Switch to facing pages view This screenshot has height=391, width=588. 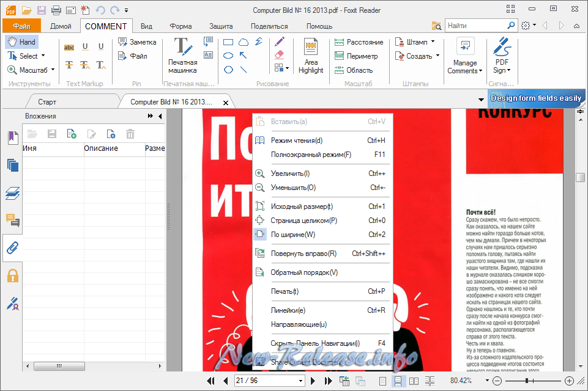(x=414, y=381)
